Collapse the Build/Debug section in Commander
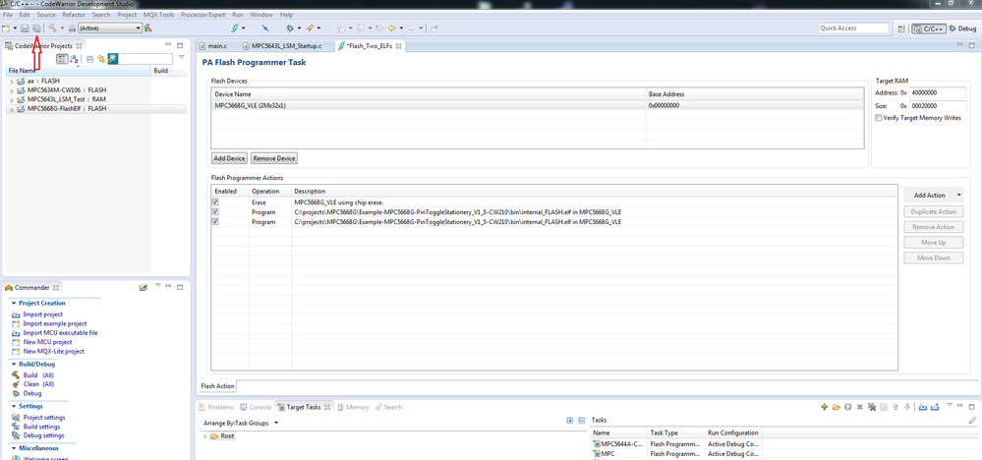This screenshot has height=460, width=982. pos(14,364)
